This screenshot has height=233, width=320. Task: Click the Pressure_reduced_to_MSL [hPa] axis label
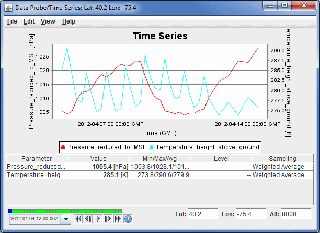pos(31,81)
